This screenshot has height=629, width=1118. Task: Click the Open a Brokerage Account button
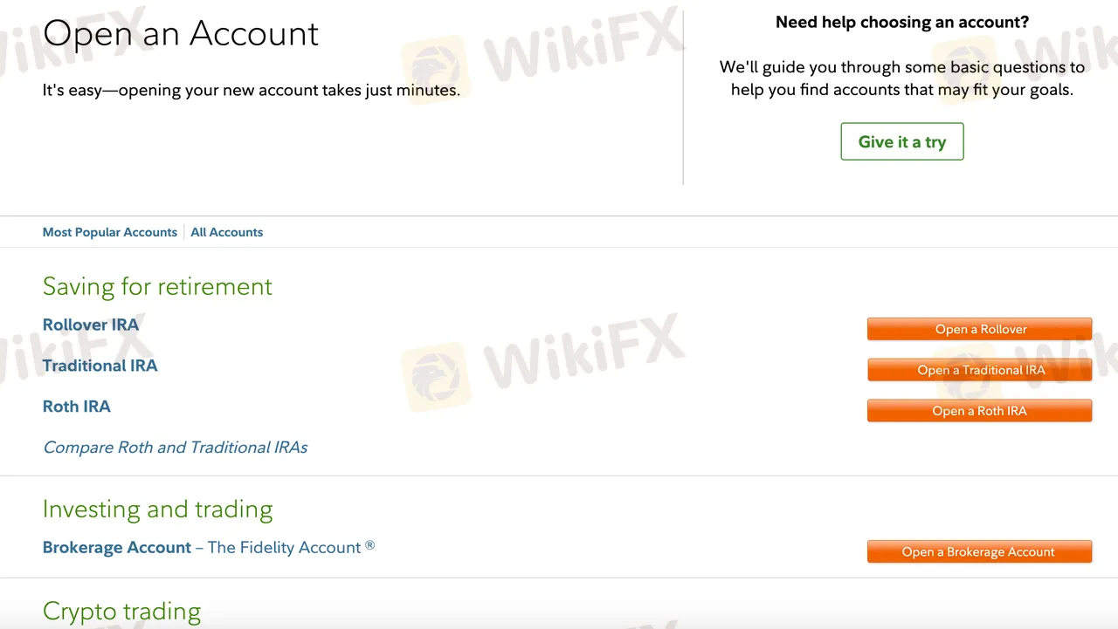point(979,552)
